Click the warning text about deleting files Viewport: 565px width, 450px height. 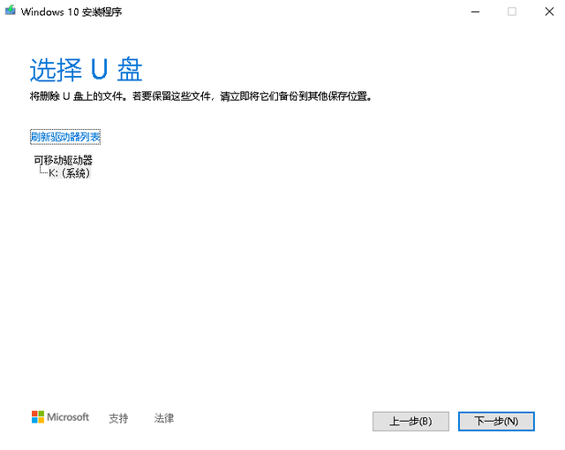(200, 96)
